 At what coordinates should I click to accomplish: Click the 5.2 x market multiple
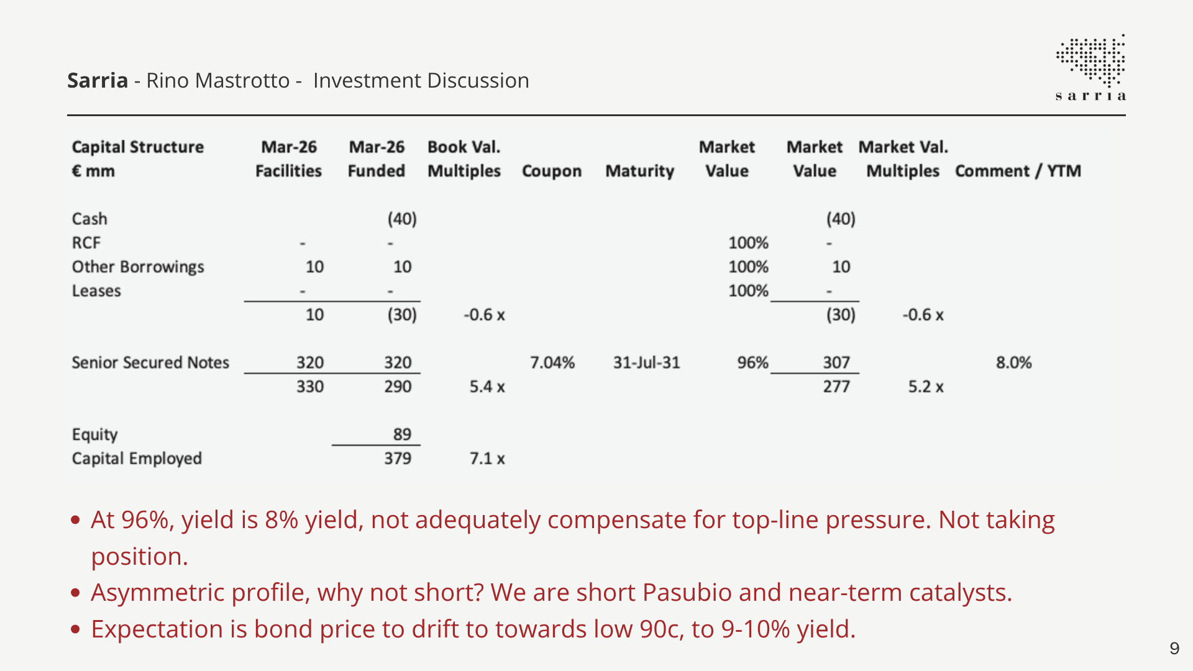[926, 386]
